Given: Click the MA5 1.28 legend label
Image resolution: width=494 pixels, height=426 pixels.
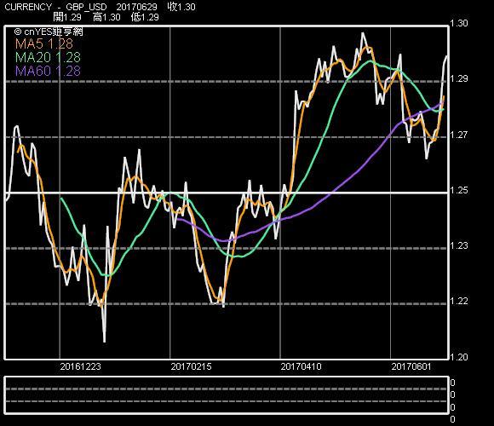Looking at the screenshot, I should coord(44,43).
